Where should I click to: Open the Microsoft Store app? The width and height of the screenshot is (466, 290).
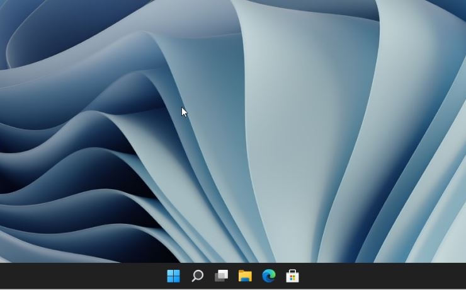[292, 276]
